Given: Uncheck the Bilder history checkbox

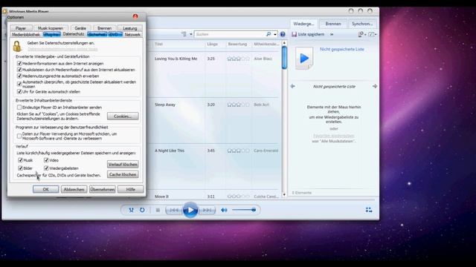Looking at the screenshot, I should click(20, 168).
